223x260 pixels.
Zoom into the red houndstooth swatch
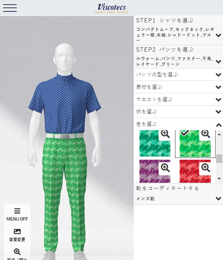(x=206, y=168)
